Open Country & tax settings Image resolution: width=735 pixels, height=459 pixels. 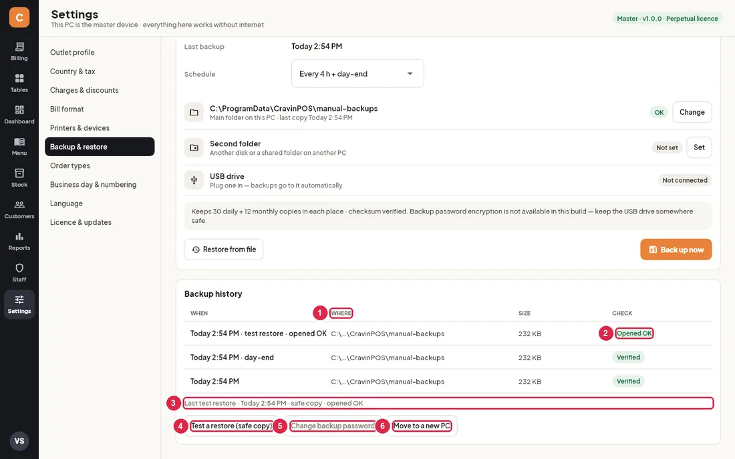100,71
